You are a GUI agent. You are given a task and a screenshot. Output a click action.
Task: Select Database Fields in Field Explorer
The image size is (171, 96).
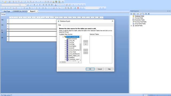(x=139, y=16)
